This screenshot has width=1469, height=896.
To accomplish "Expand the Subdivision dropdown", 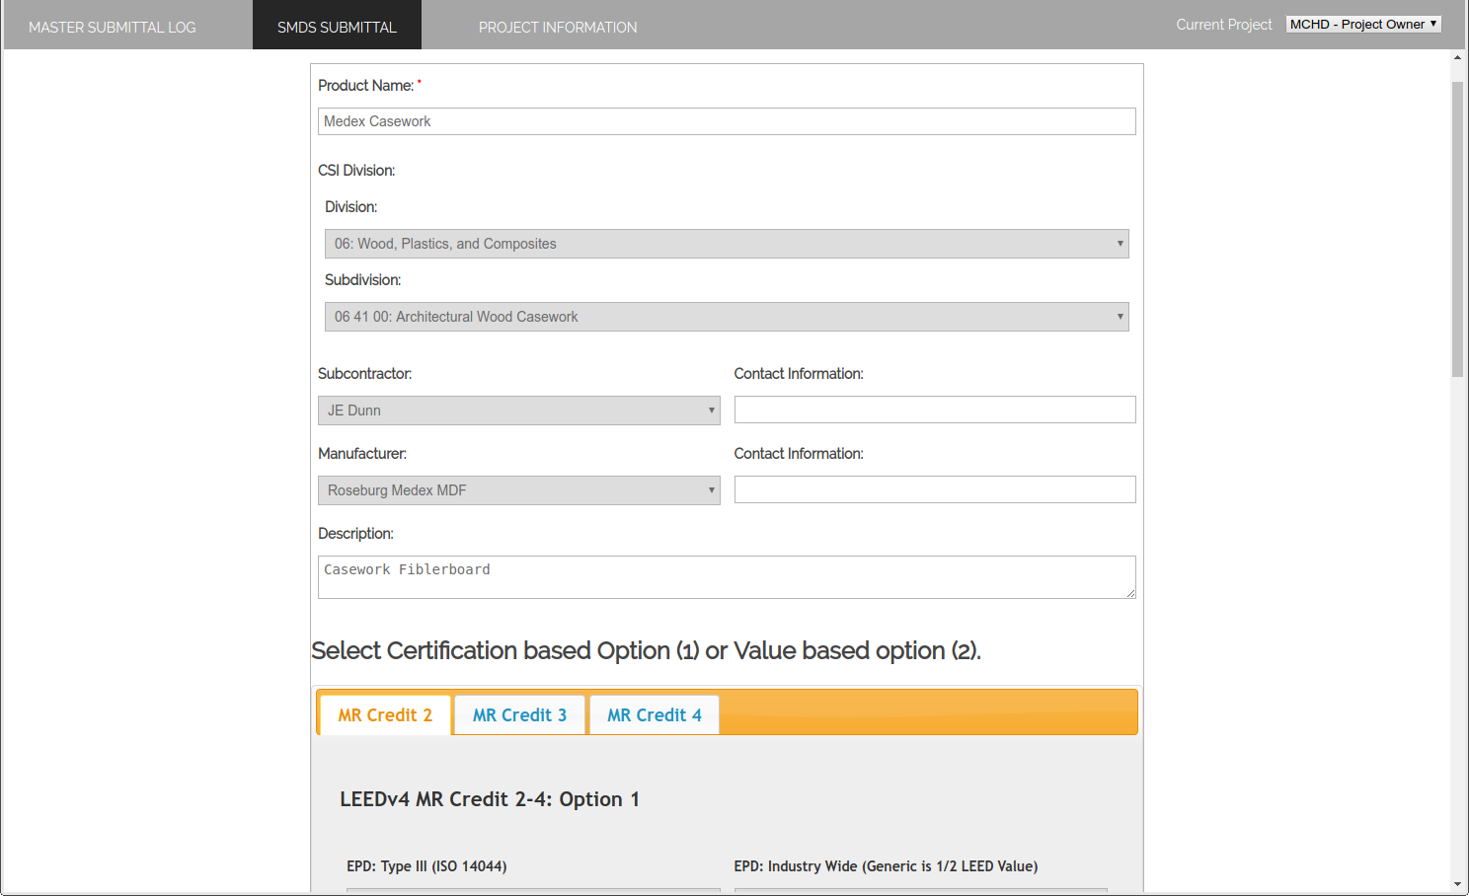I will coord(726,317).
